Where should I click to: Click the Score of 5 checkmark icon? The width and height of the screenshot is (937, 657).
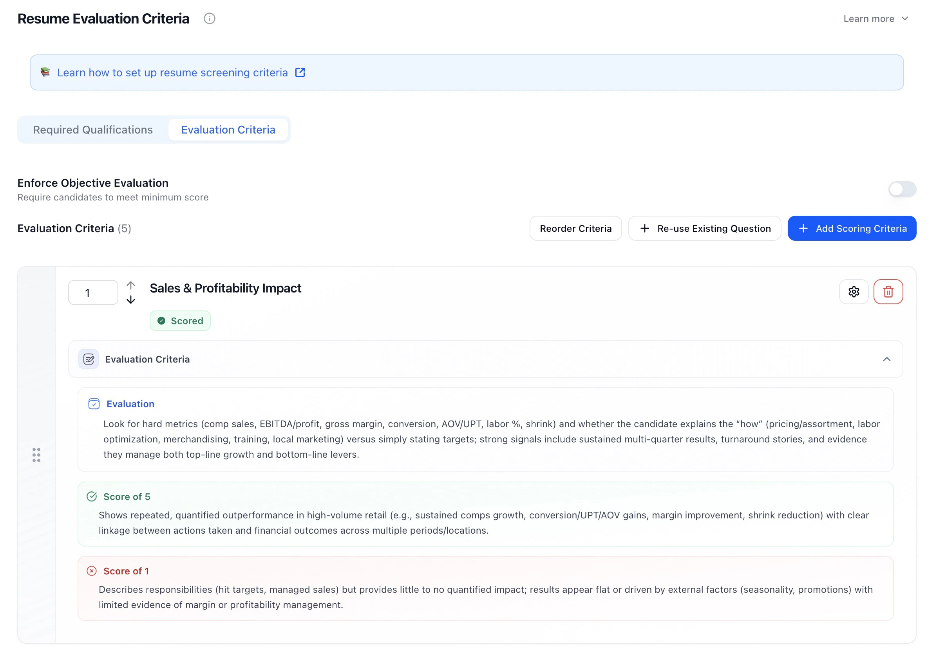(92, 497)
